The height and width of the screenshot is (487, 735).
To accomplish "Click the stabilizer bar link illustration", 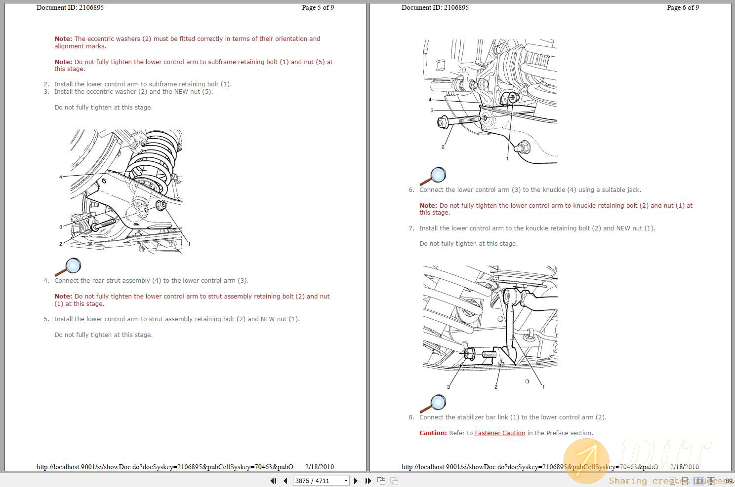I will click(x=490, y=328).
